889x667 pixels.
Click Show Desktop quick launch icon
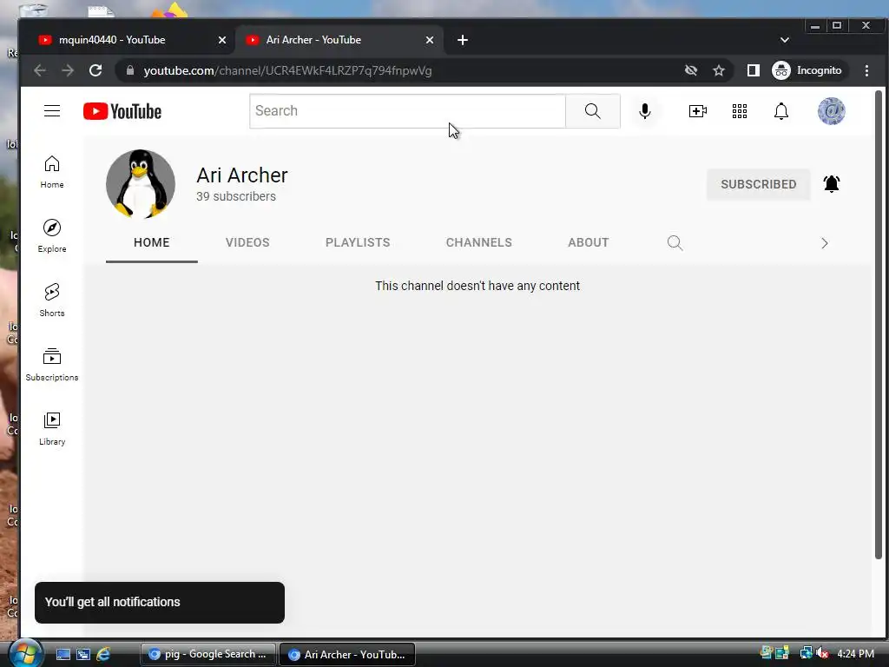(63, 655)
